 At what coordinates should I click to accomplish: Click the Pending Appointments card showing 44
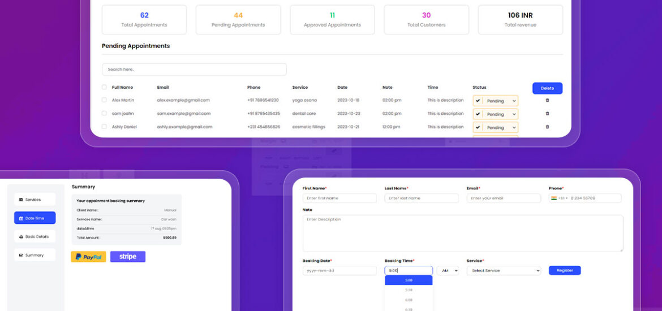[x=238, y=20]
